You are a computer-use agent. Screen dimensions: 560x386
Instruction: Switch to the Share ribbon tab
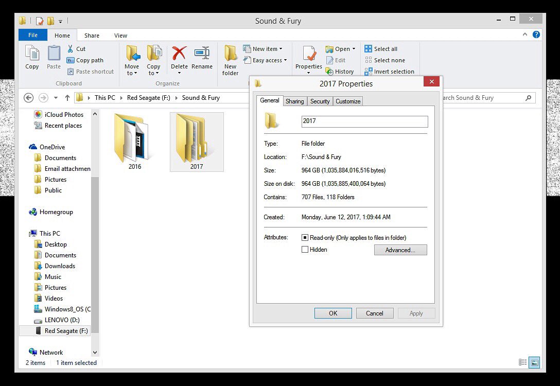click(92, 36)
